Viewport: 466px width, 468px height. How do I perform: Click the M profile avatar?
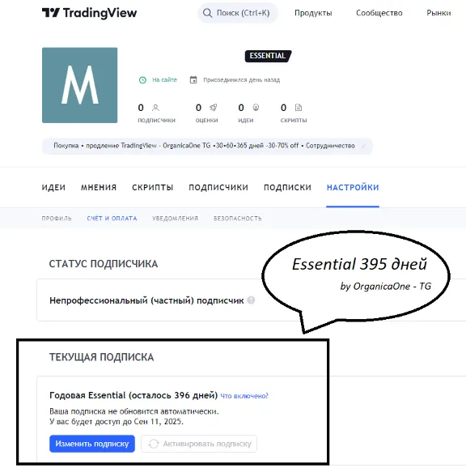(79, 85)
